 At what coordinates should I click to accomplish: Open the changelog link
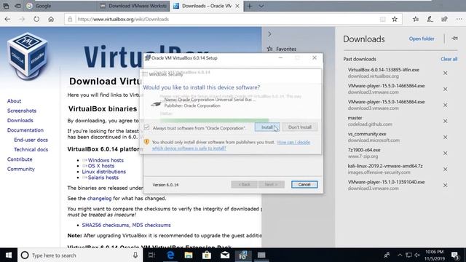pos(99,199)
